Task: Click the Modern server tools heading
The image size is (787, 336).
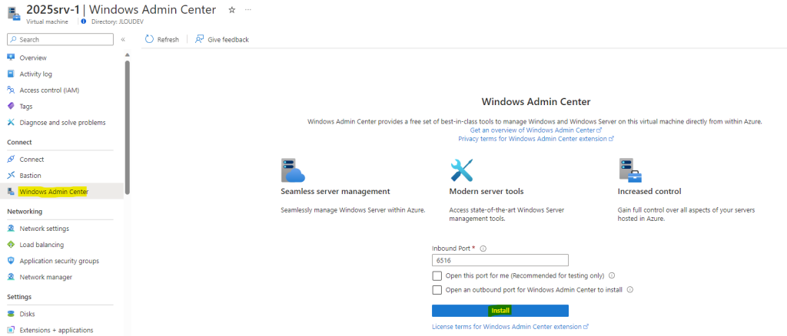Action: pyautogui.click(x=486, y=191)
